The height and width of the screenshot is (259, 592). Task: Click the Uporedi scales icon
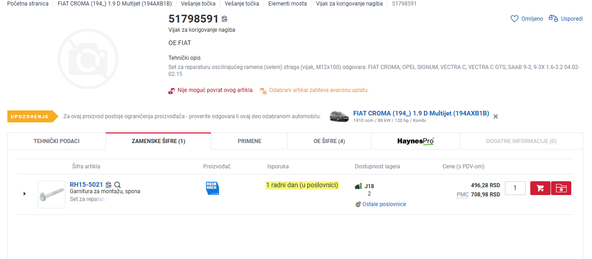[553, 19]
